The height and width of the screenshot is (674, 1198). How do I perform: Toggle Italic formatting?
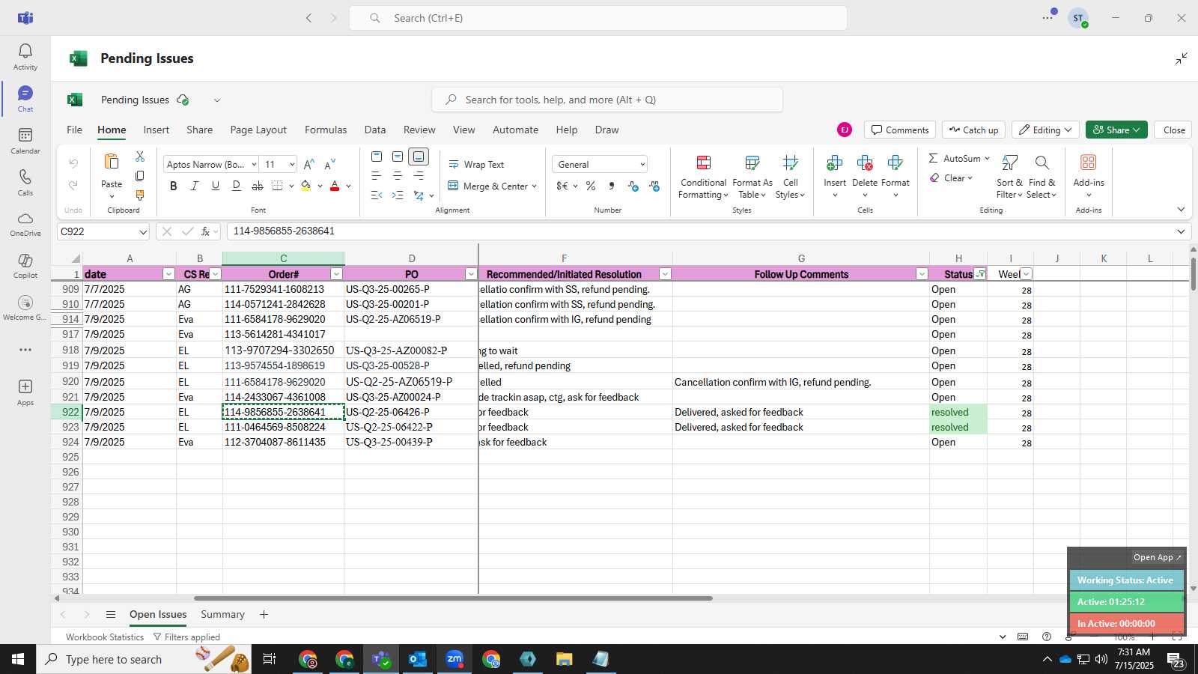pos(195,186)
